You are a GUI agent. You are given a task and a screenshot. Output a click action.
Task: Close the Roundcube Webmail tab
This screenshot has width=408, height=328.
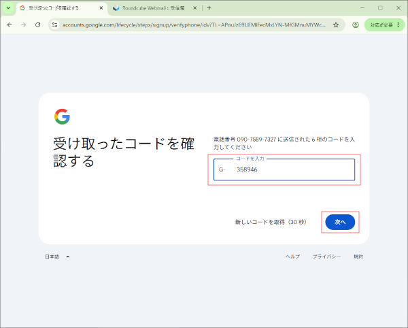[x=194, y=8]
